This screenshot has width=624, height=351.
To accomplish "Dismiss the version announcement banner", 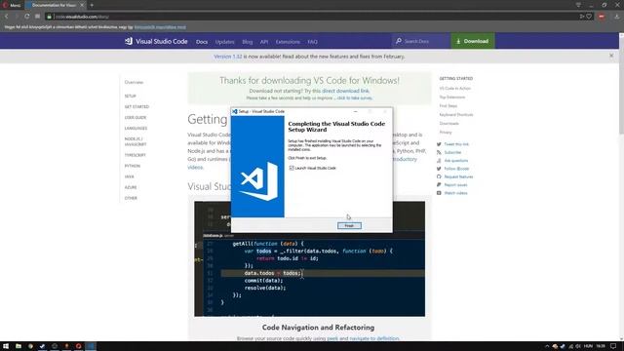I will click(x=611, y=56).
